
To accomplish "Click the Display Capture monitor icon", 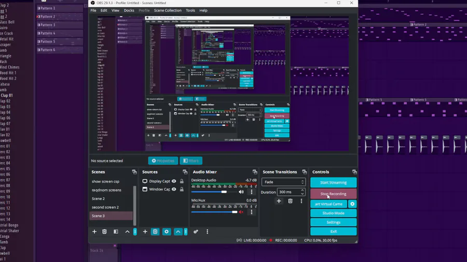I will (145, 181).
